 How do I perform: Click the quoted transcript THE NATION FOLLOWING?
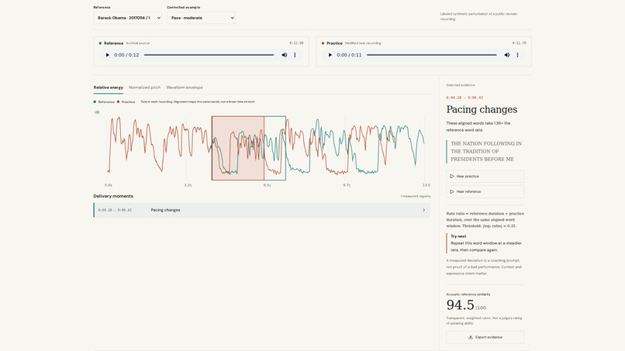point(486,151)
